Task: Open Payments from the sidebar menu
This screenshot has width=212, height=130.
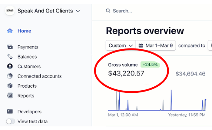Action: [28, 47]
